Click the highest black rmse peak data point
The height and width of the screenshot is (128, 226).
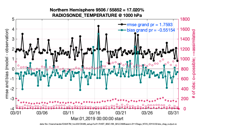pos(98,26)
